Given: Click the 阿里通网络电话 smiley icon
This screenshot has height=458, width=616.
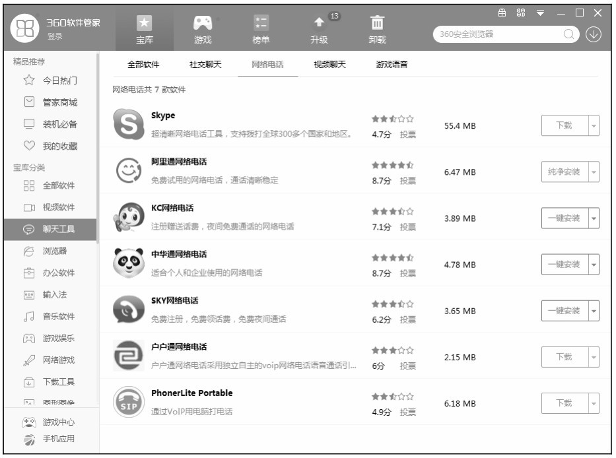Looking at the screenshot, I should [129, 170].
